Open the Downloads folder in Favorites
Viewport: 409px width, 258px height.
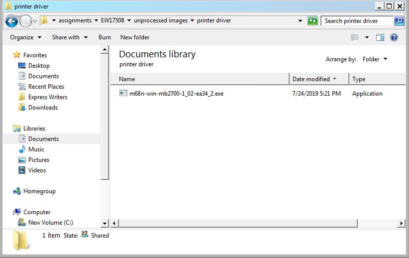tap(42, 108)
